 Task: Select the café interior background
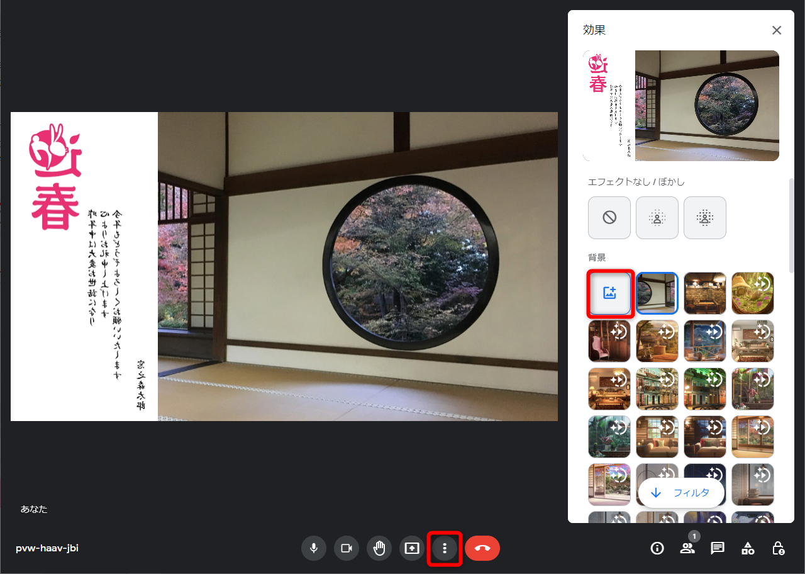(x=705, y=293)
